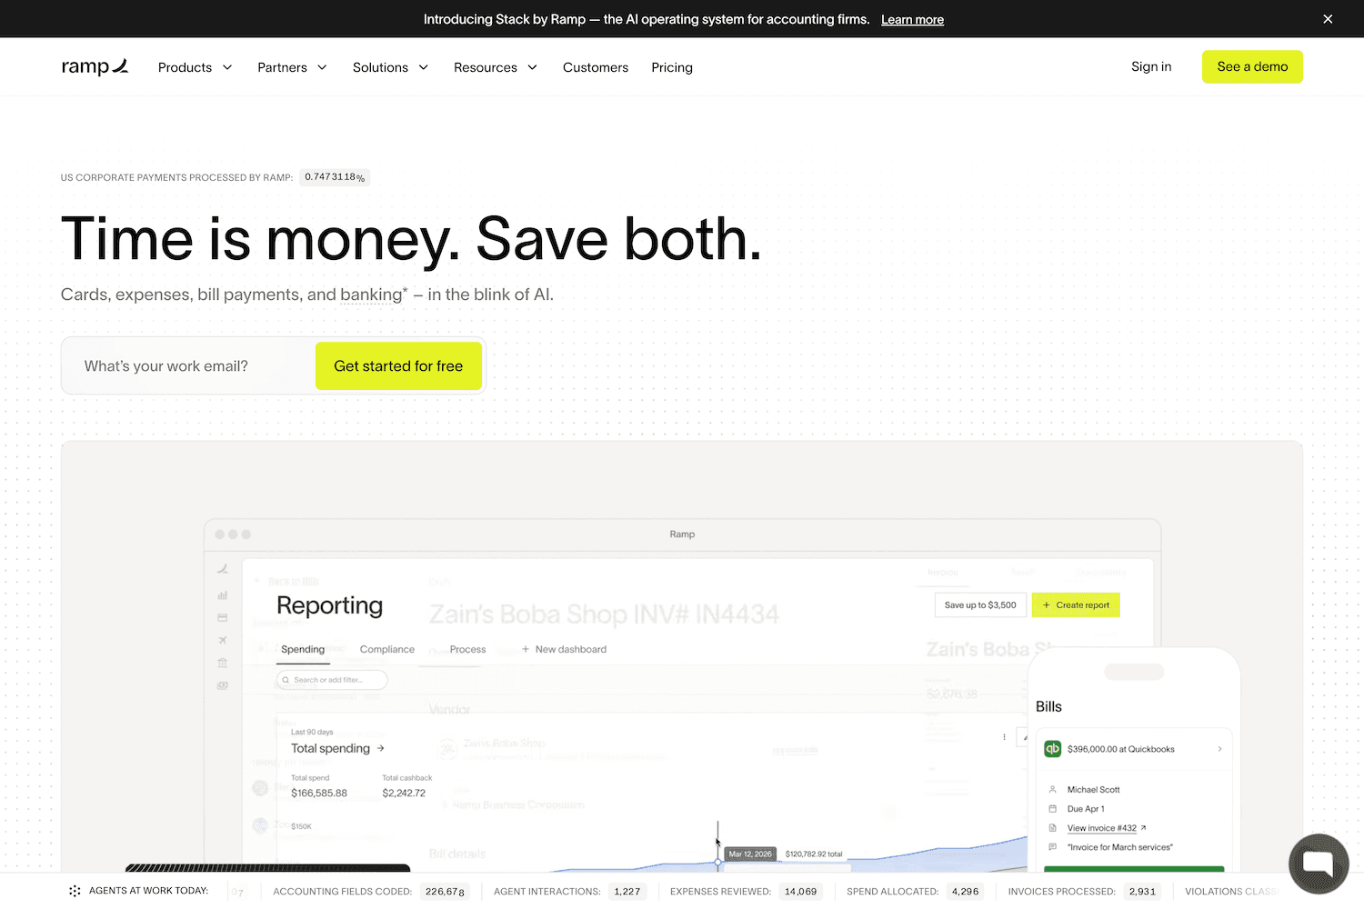The height and width of the screenshot is (909, 1364).
Task: Click the Sign in link
Action: coord(1151,66)
